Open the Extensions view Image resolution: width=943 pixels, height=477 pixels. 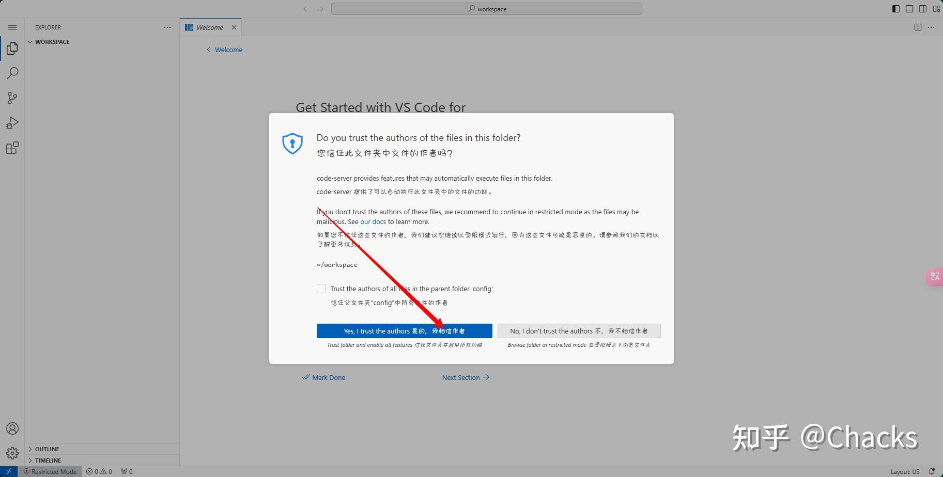pos(12,148)
